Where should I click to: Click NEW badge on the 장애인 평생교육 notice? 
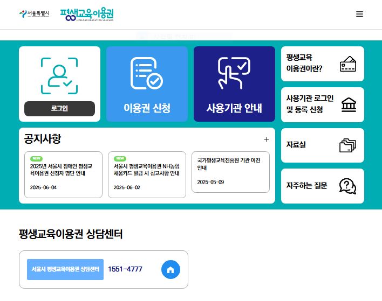point(37,158)
